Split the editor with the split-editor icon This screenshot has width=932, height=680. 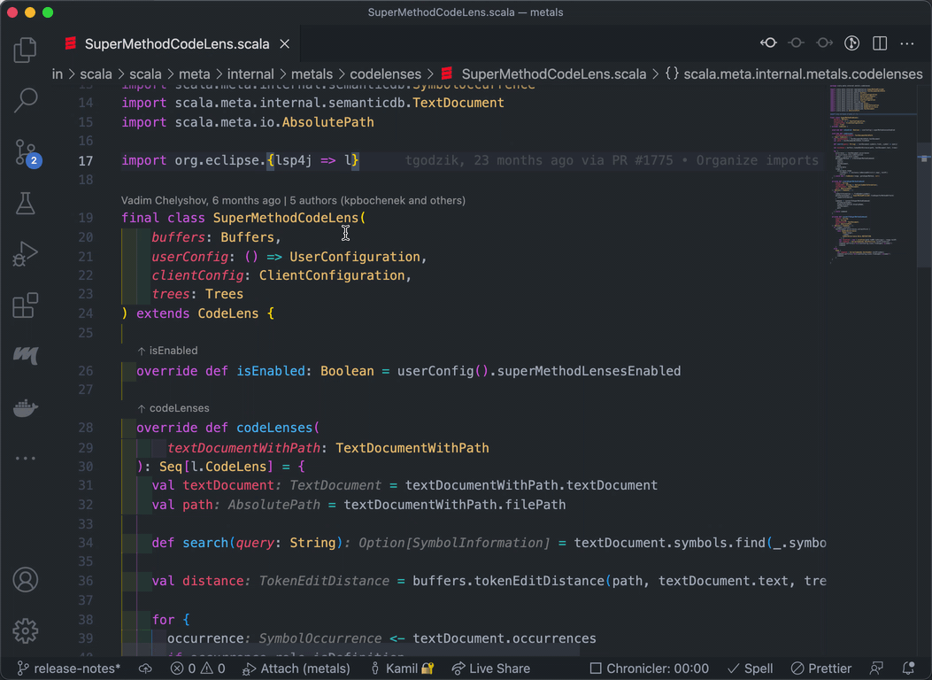point(878,42)
